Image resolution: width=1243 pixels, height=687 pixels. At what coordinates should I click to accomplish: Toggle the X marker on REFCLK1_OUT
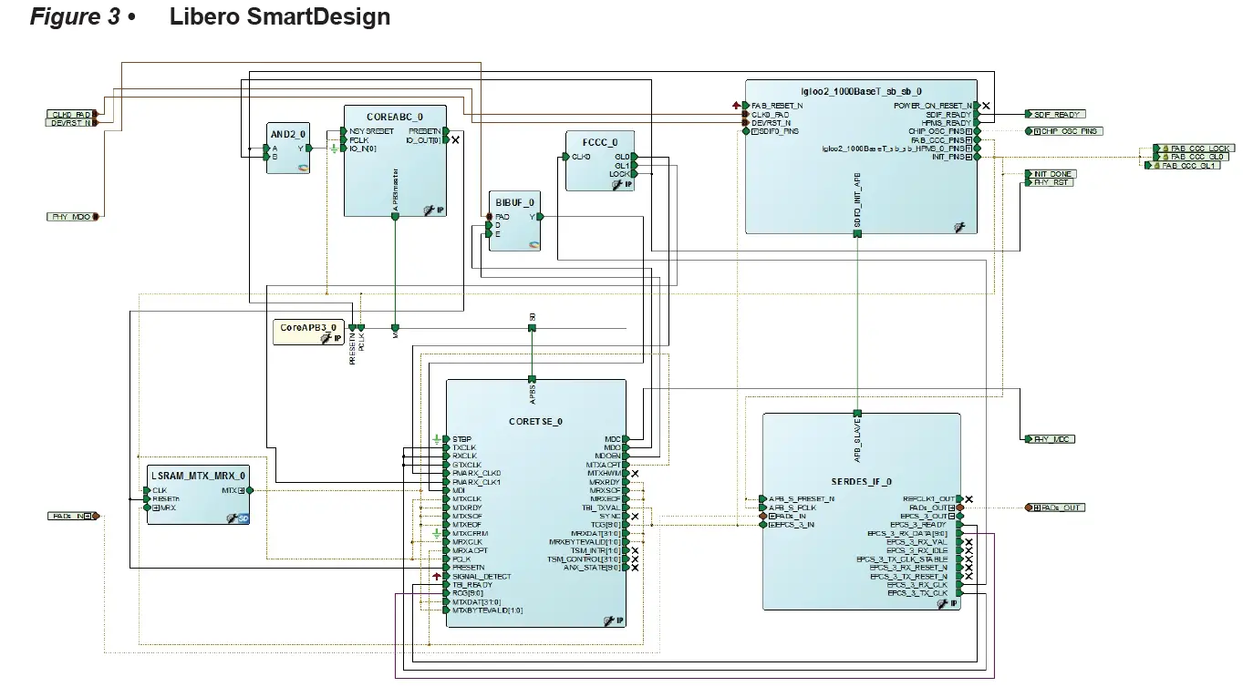point(968,499)
